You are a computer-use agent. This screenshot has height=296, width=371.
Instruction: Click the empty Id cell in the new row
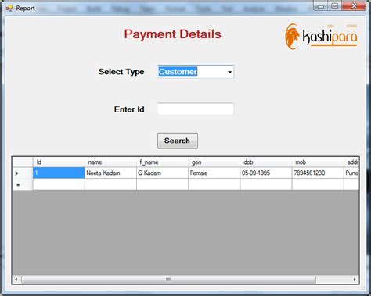point(59,184)
